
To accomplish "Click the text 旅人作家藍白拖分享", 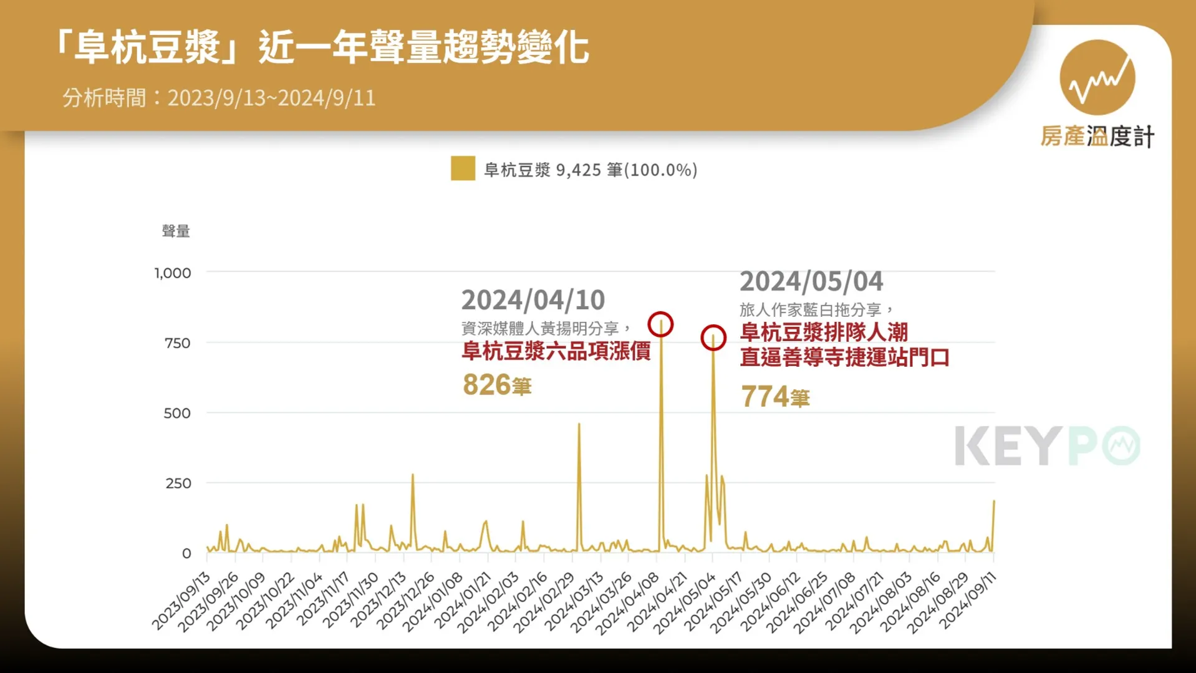I will (x=811, y=309).
